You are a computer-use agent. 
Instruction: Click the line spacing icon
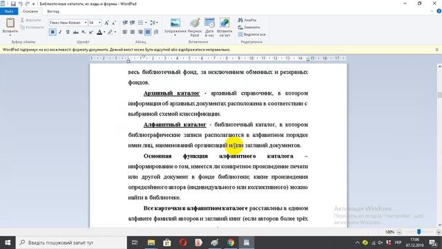pos(153,23)
